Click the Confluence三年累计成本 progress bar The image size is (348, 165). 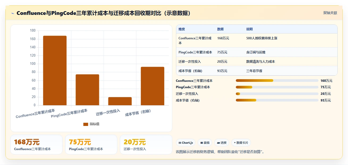[x=277, y=81]
